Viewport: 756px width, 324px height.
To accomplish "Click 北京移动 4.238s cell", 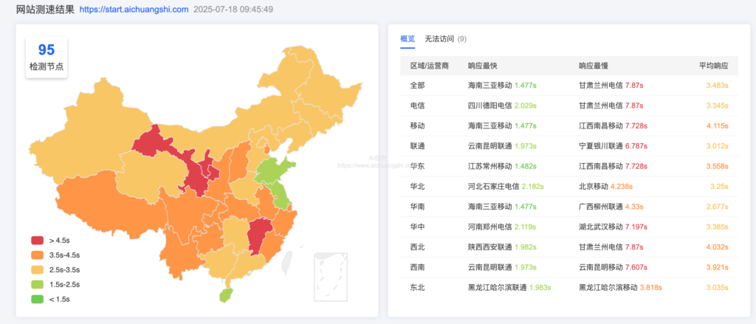I will click(x=606, y=187).
